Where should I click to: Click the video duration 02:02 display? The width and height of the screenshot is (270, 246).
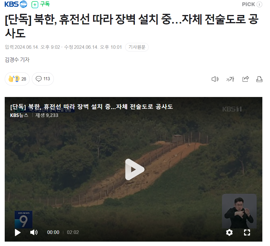73,232
